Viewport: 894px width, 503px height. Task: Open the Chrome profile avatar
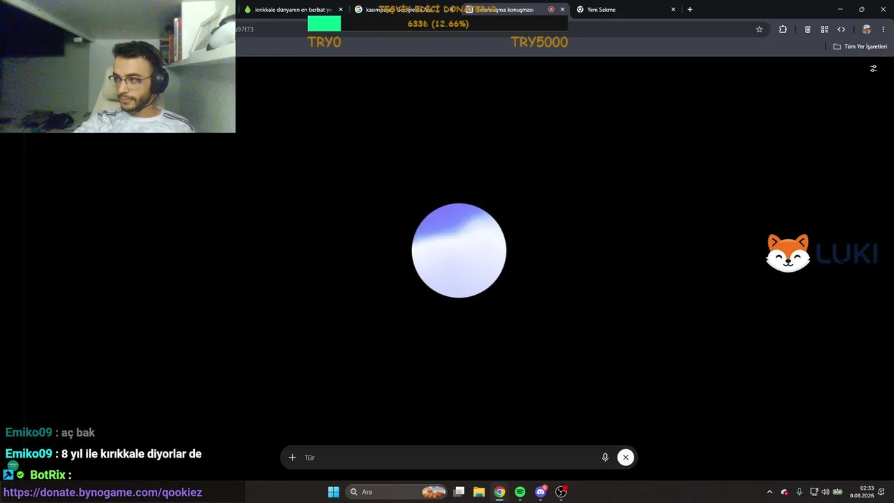(867, 29)
